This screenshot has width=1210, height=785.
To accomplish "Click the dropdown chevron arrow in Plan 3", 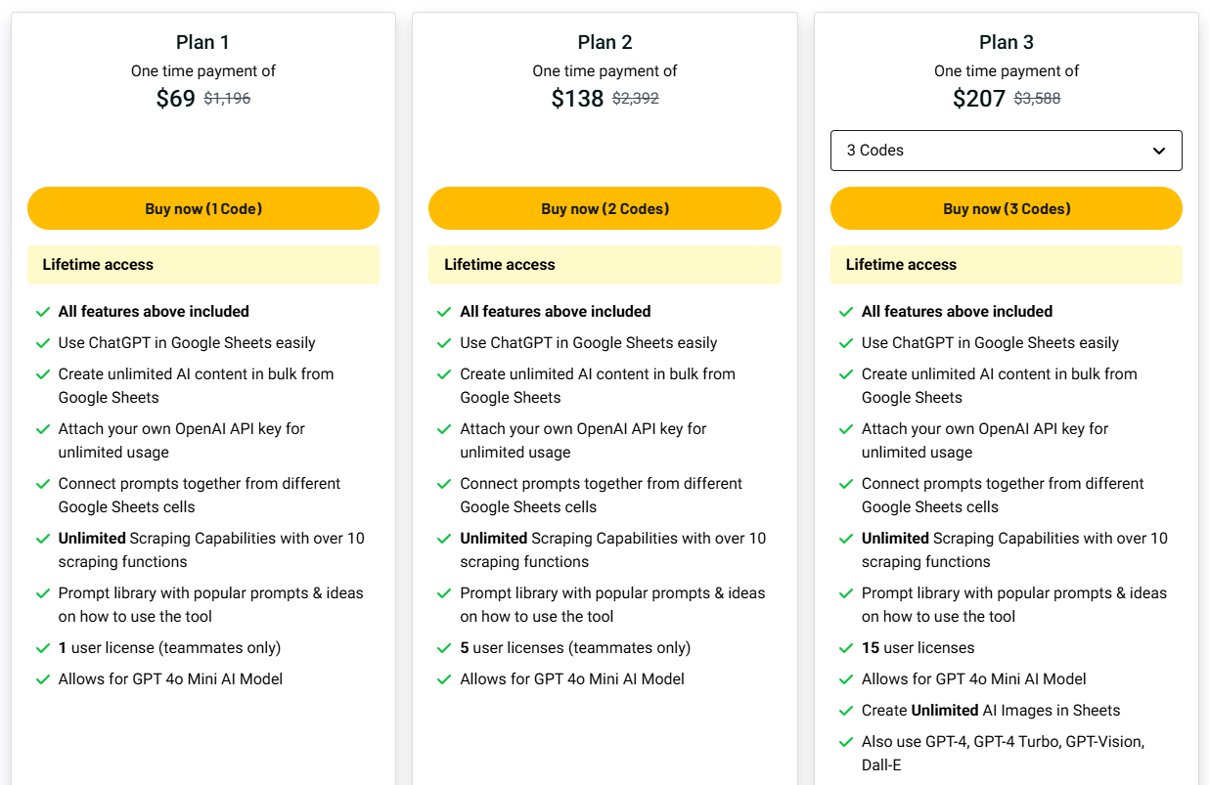I will (x=1159, y=151).
